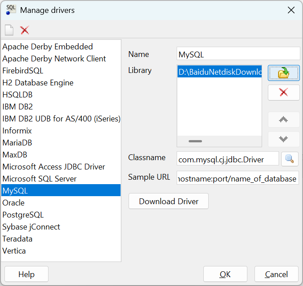Image resolution: width=303 pixels, height=286 pixels.
Task: Grab the library list horizontal scrollbar
Action: (x=195, y=141)
